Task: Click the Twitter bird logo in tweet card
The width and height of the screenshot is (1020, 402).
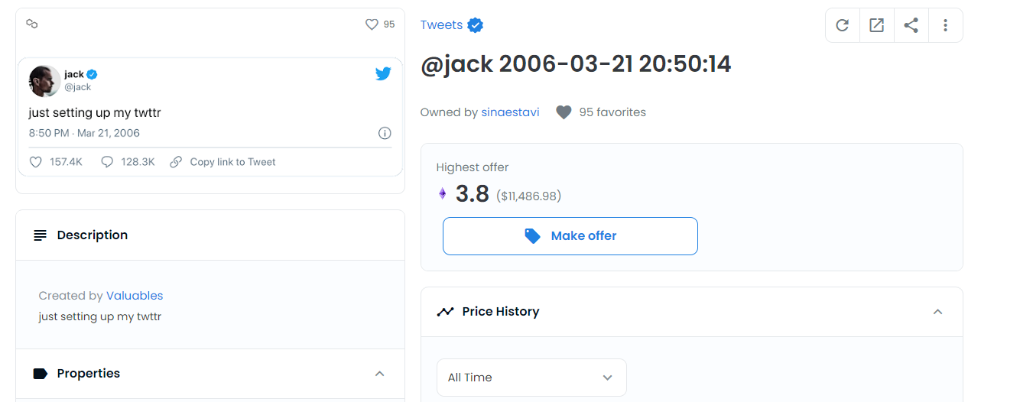Action: 383,74
